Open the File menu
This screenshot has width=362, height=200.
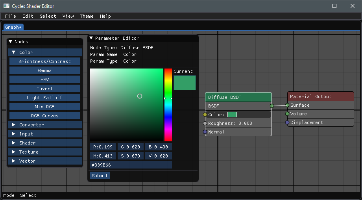[x=11, y=16]
